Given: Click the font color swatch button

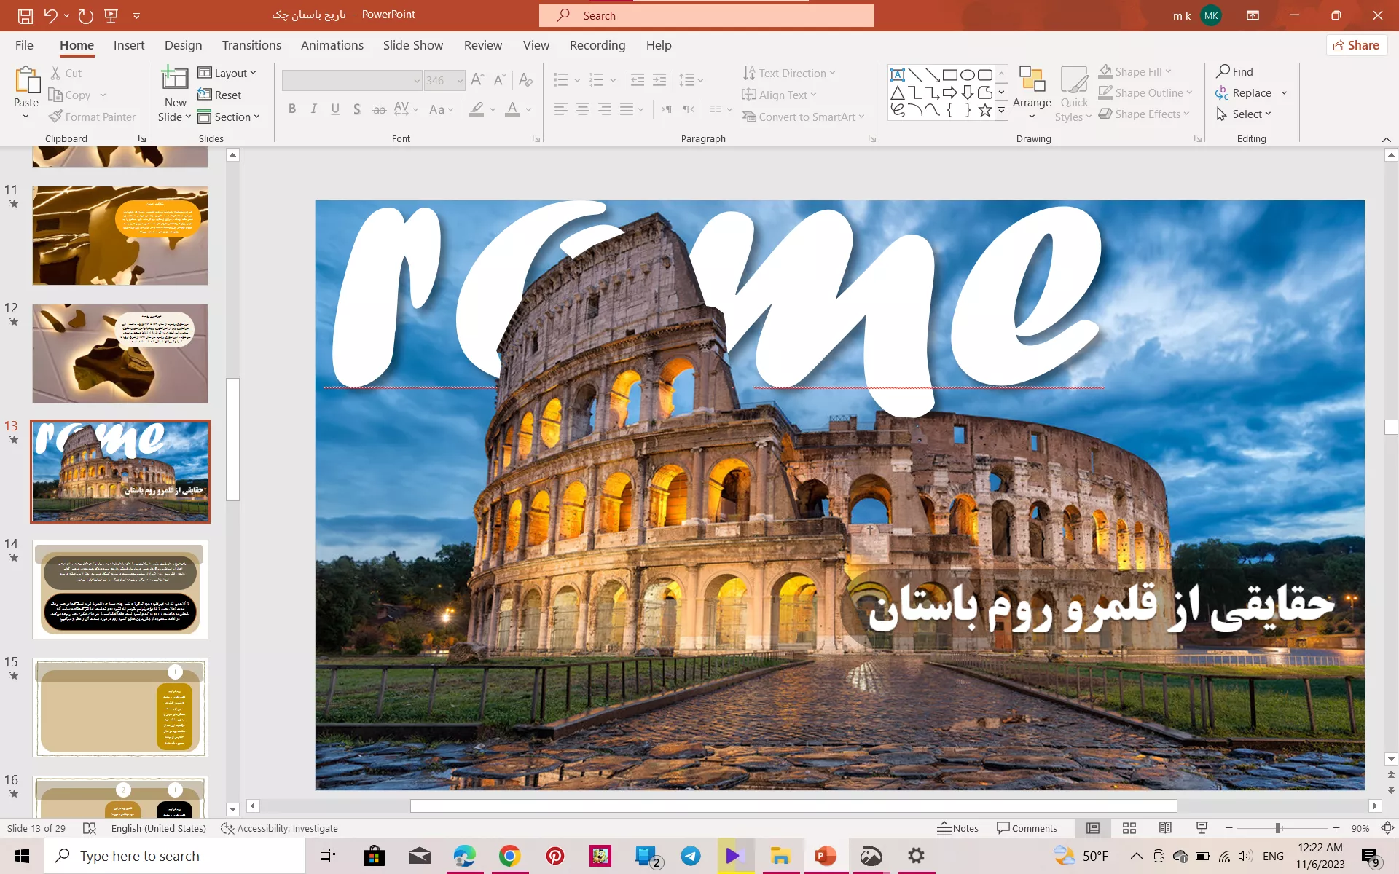Looking at the screenshot, I should pos(512,109).
